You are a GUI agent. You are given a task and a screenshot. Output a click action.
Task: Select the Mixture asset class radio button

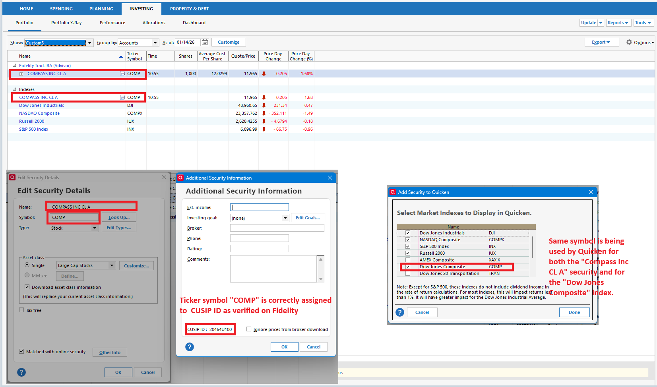pos(27,275)
